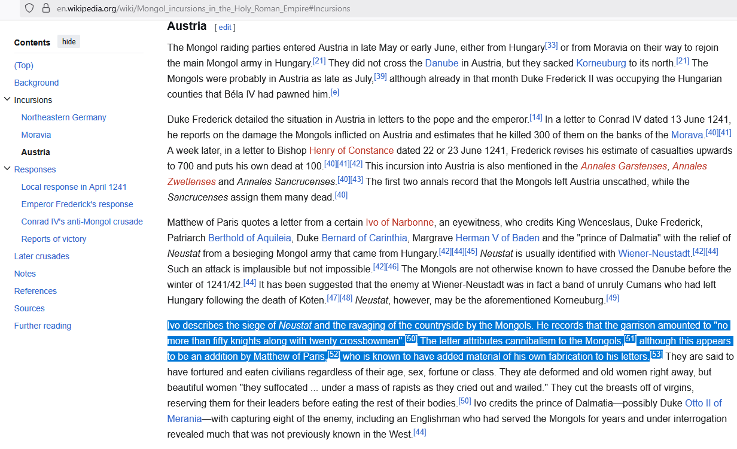Click the edit link beside Austria heading

pyautogui.click(x=225, y=28)
